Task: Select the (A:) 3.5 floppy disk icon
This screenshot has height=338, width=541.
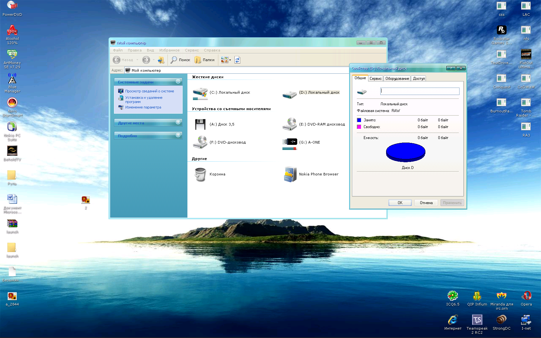Action: click(200, 125)
